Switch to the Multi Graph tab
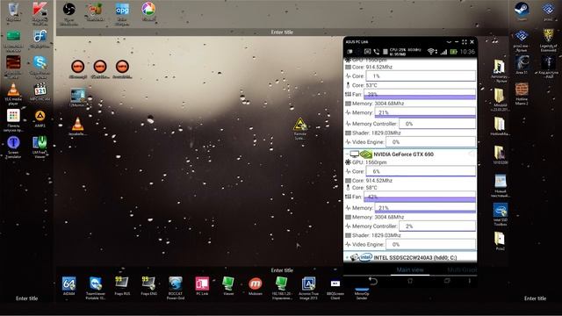The width and height of the screenshot is (562, 316). (x=462, y=269)
